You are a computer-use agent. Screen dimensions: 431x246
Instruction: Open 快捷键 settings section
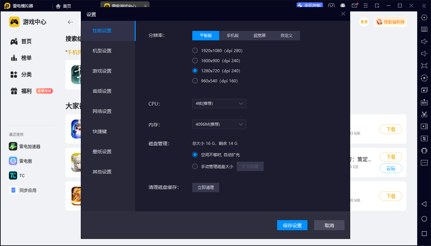108,132
